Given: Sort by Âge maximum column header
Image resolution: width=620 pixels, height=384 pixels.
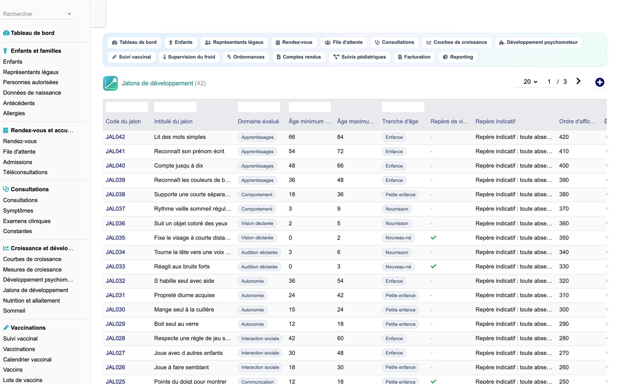Looking at the screenshot, I should pos(356,122).
